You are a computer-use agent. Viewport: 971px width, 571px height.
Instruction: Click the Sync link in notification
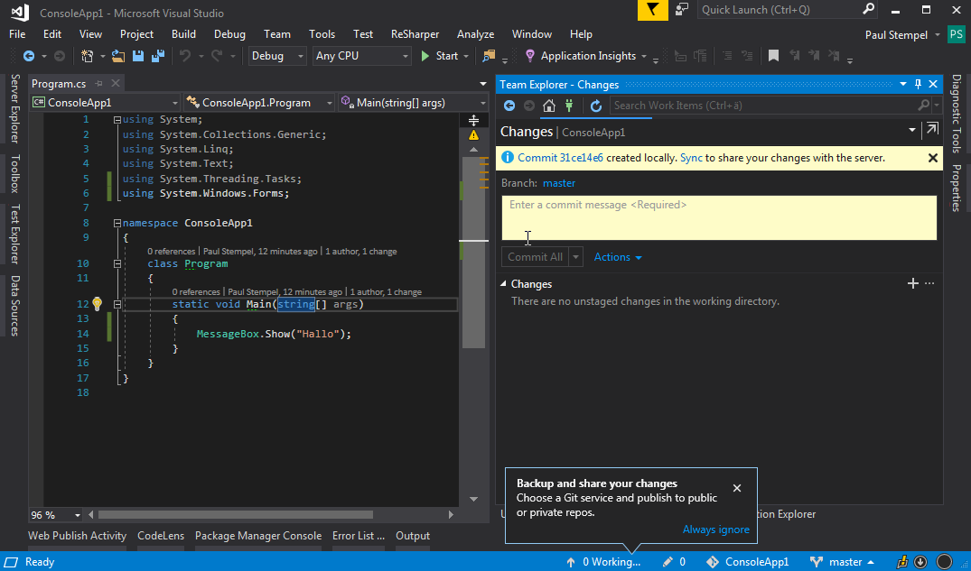pyautogui.click(x=691, y=158)
